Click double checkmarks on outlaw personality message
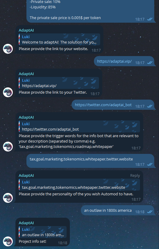 tap(150, 212)
